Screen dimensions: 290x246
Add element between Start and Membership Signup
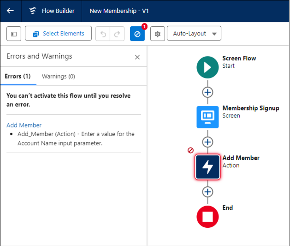tap(208, 92)
